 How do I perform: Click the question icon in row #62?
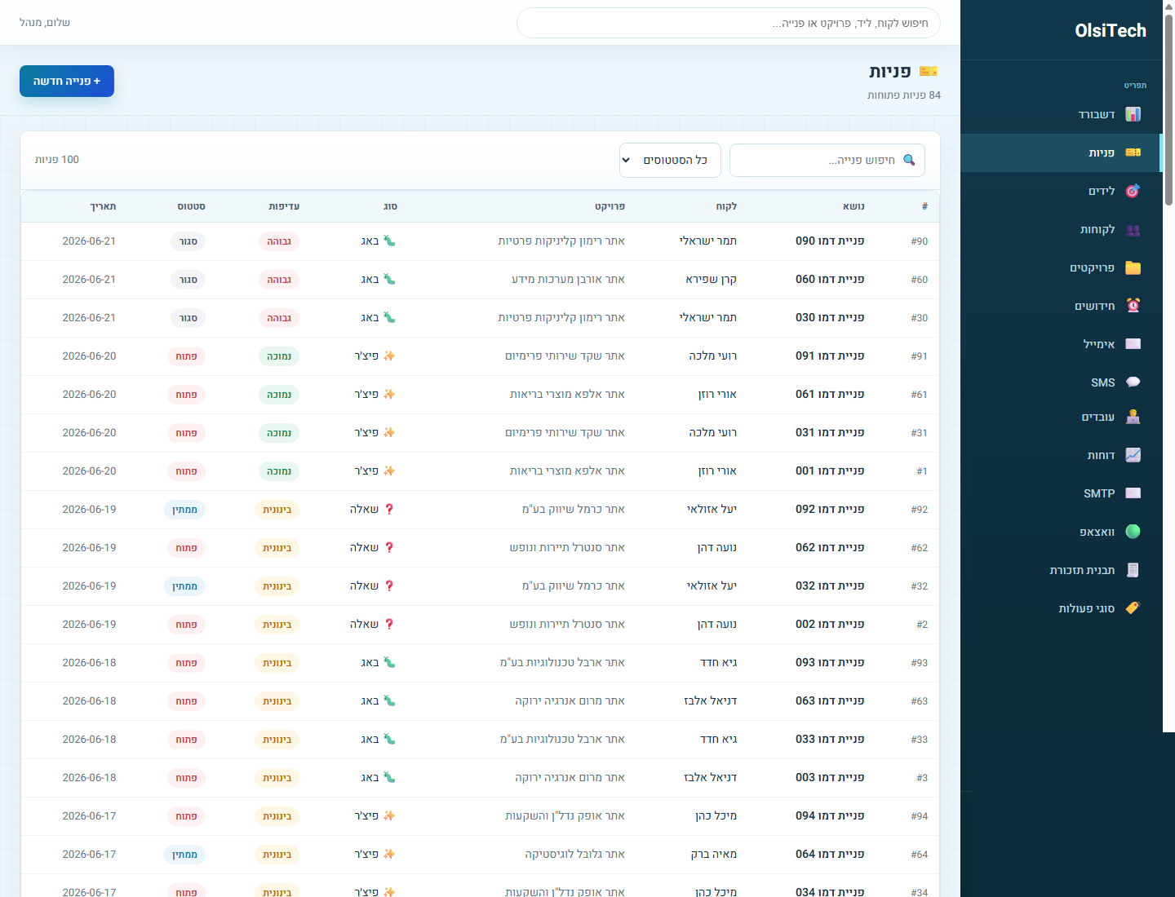389,547
